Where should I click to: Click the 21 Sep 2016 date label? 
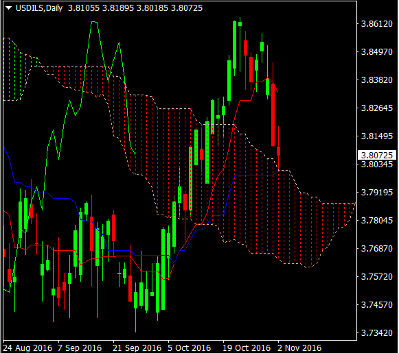click(137, 348)
